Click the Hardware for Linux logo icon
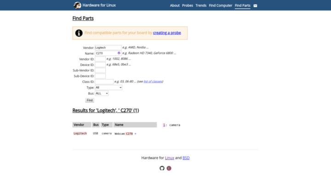The height and width of the screenshot is (186, 331). coord(77,5)
